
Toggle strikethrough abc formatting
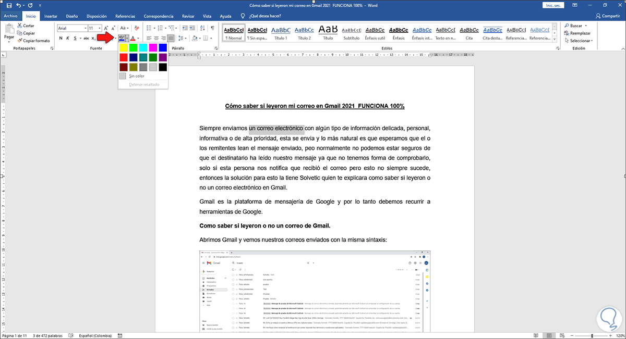(87, 38)
